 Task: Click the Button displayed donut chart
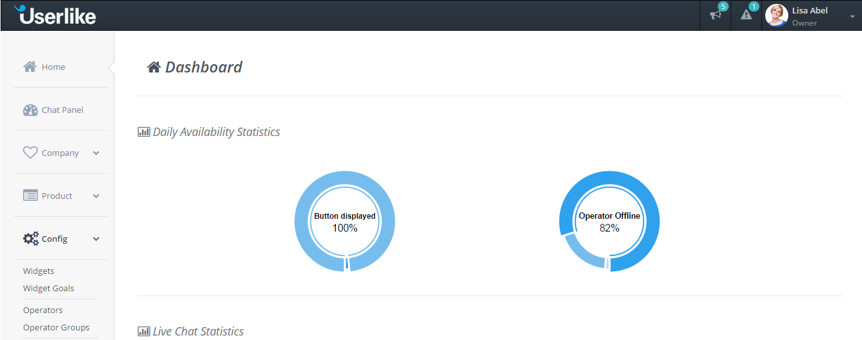(345, 221)
